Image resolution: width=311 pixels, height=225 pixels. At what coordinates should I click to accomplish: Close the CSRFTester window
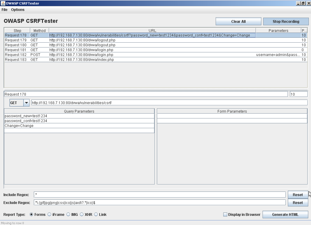click(309, 3)
